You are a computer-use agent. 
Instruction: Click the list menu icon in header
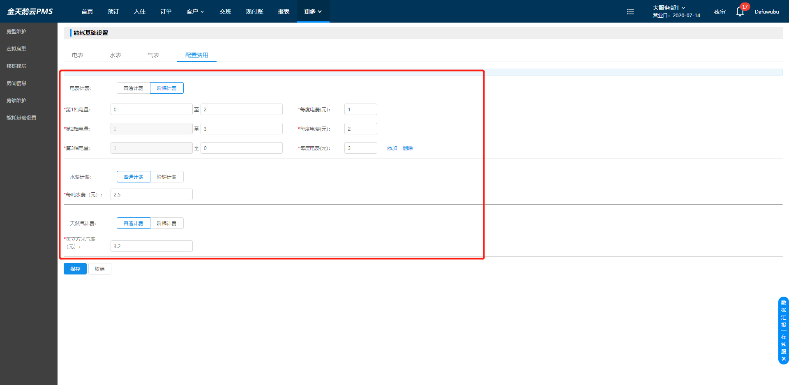tap(630, 12)
